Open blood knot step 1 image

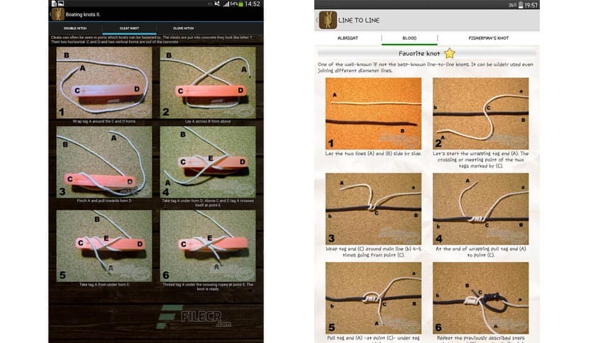pyautogui.click(x=373, y=113)
